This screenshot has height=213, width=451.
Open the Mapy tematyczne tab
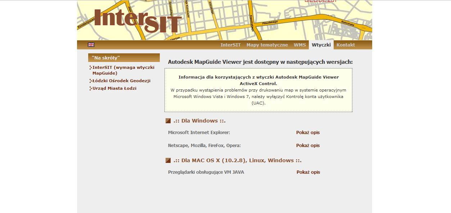[267, 45]
